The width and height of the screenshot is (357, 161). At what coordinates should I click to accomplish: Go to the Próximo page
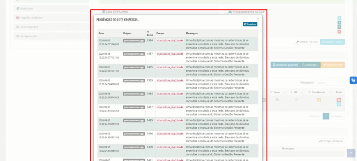click(337, 116)
